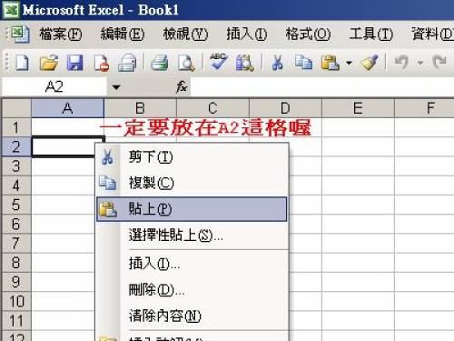Select column A header
The height and width of the screenshot is (341, 454).
pos(67,108)
